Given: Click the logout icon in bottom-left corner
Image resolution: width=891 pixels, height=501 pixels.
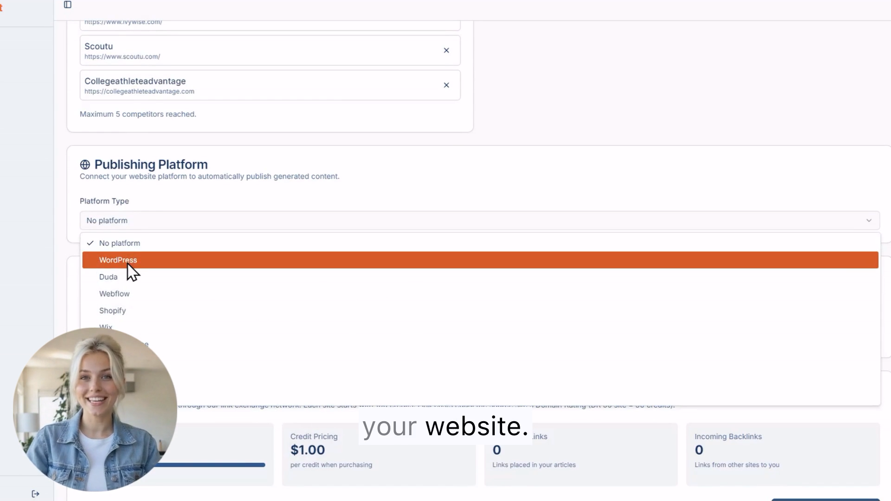Looking at the screenshot, I should (x=35, y=494).
